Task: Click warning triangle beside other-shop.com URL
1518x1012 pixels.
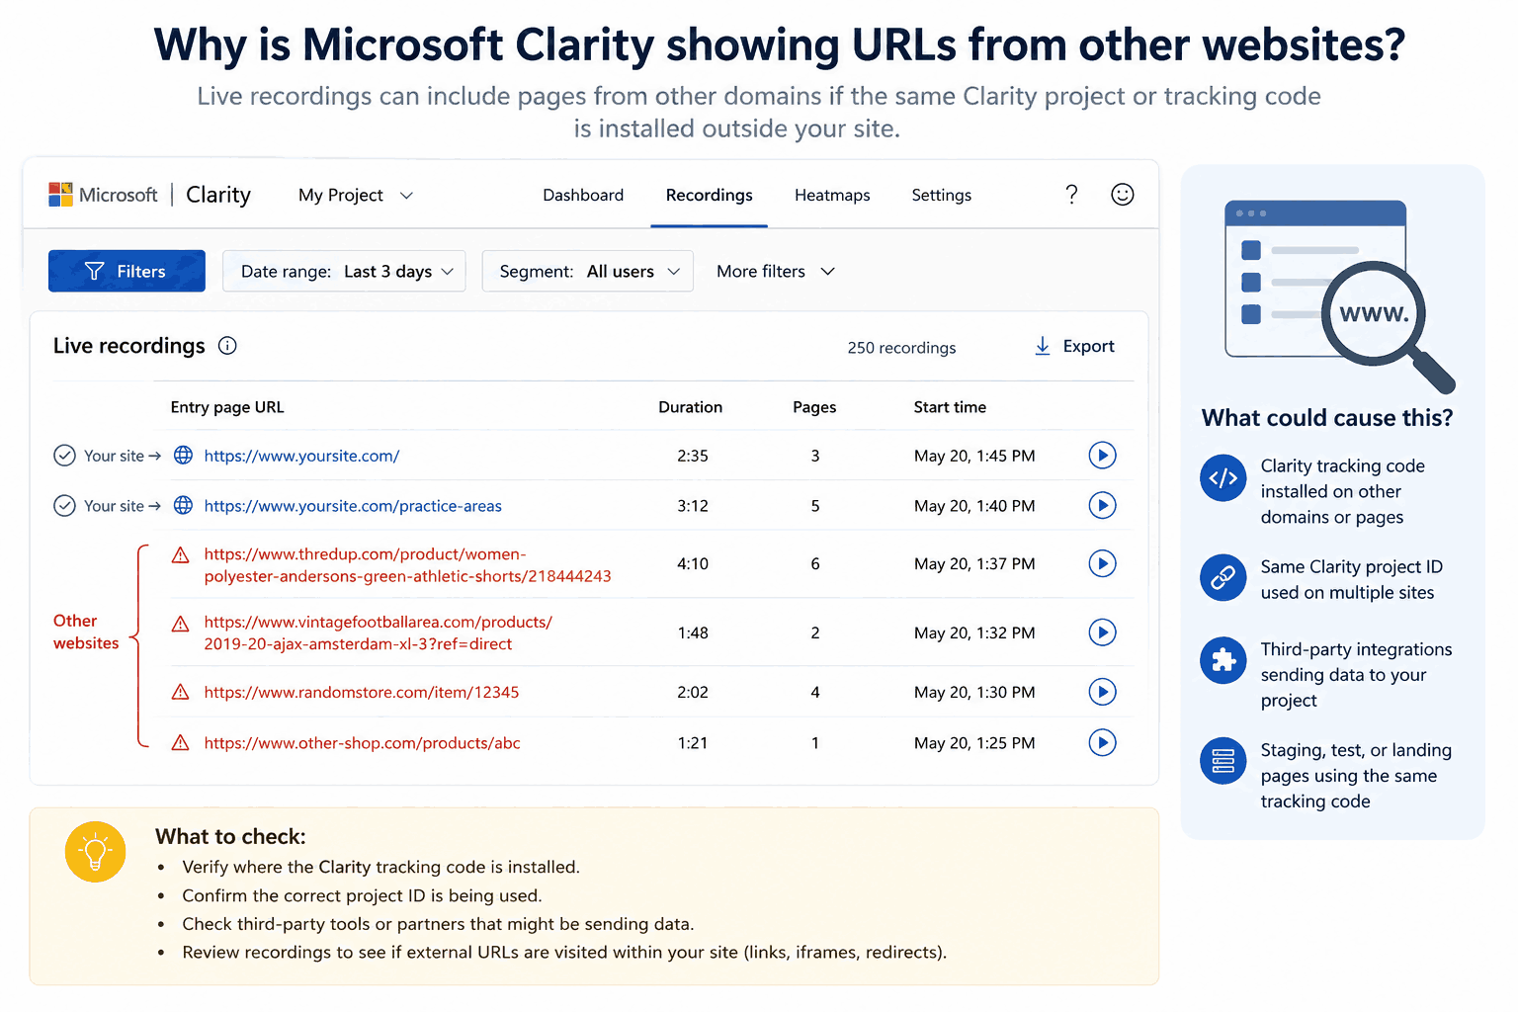Action: pyautogui.click(x=181, y=743)
